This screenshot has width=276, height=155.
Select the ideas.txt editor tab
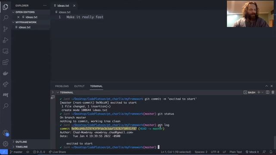(63, 6)
